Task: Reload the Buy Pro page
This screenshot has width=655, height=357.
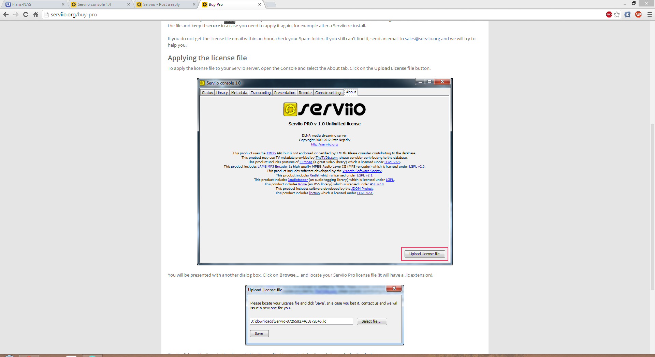Action: click(x=26, y=14)
